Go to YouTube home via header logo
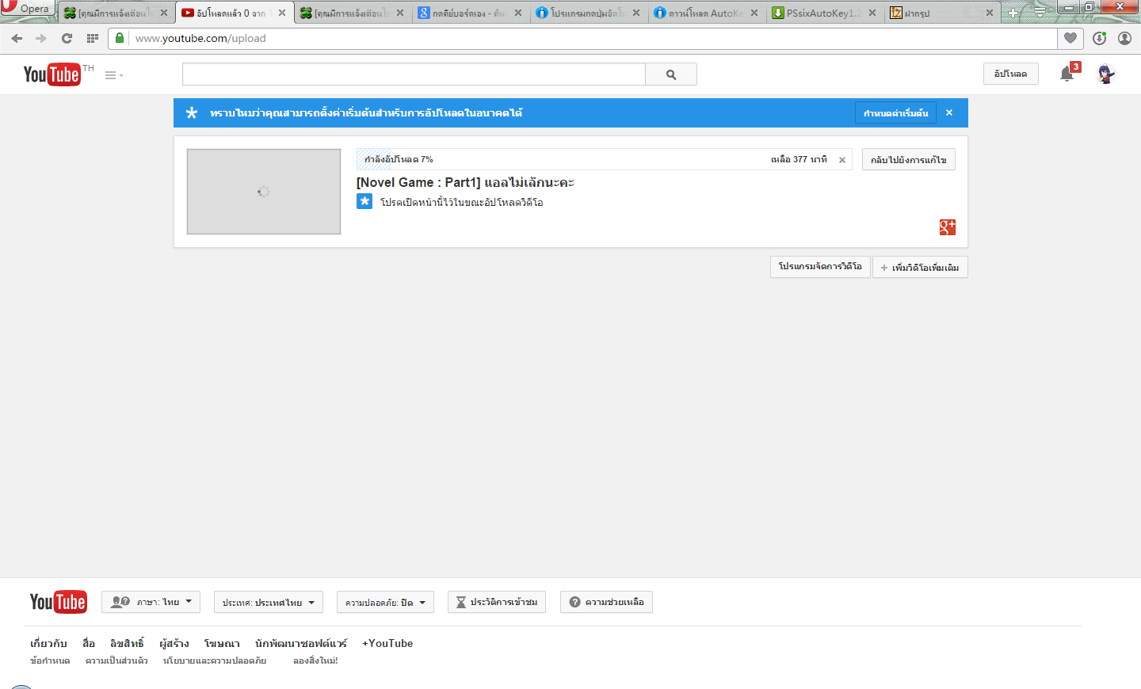 52,74
